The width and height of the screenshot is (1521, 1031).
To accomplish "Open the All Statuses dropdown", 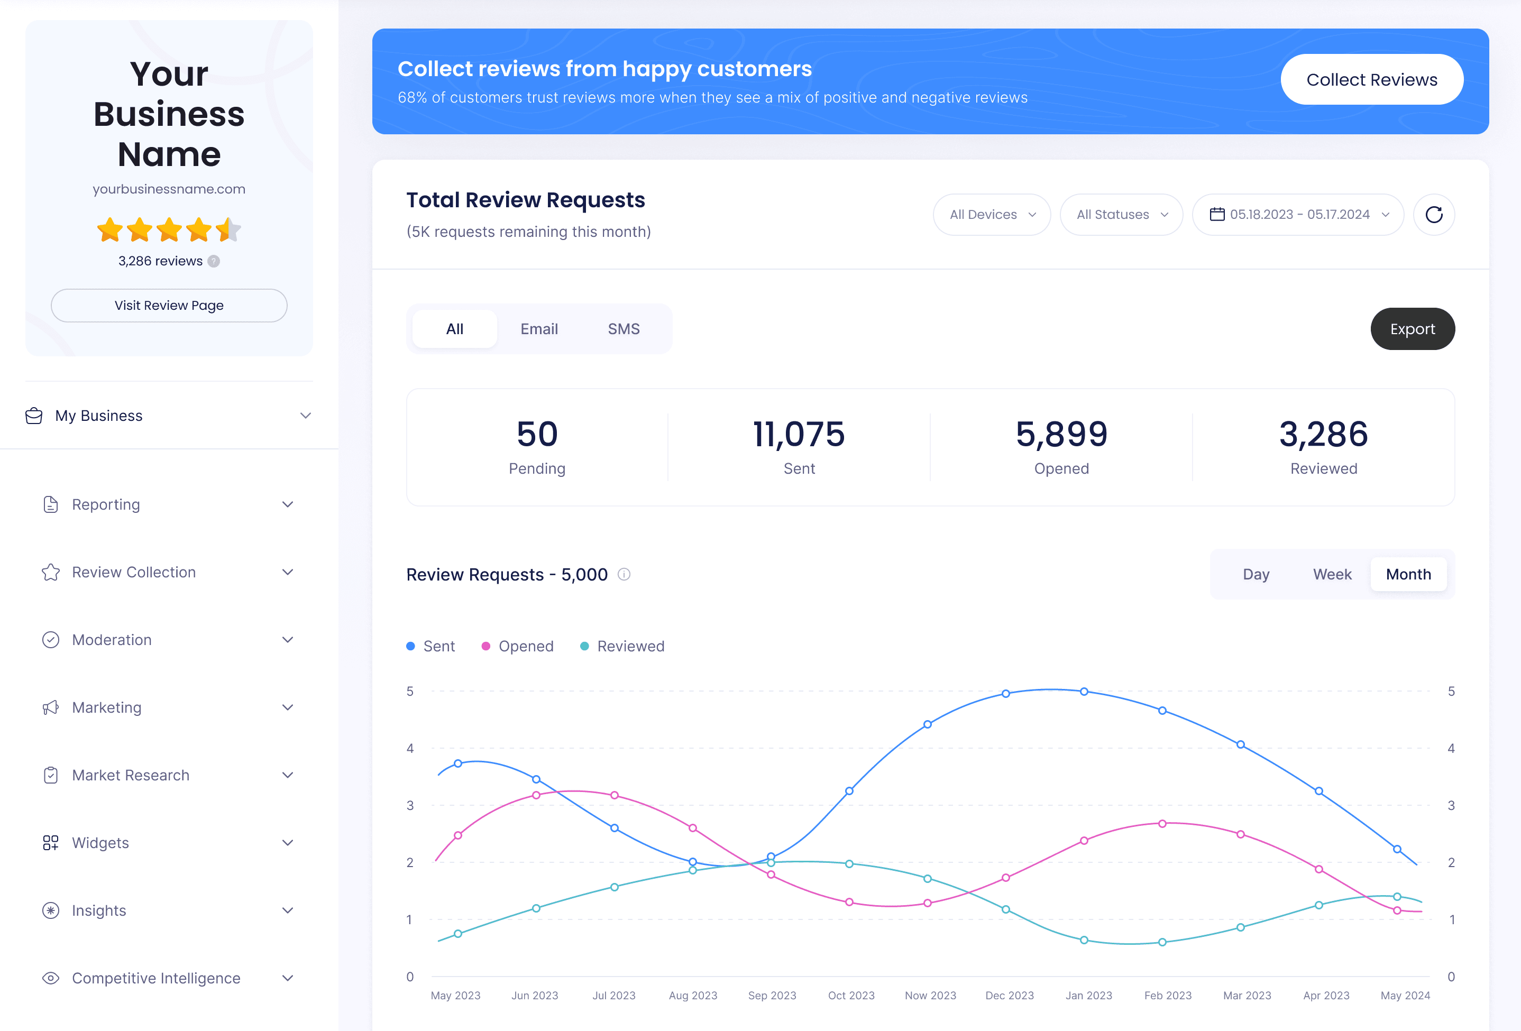I will [x=1121, y=215].
